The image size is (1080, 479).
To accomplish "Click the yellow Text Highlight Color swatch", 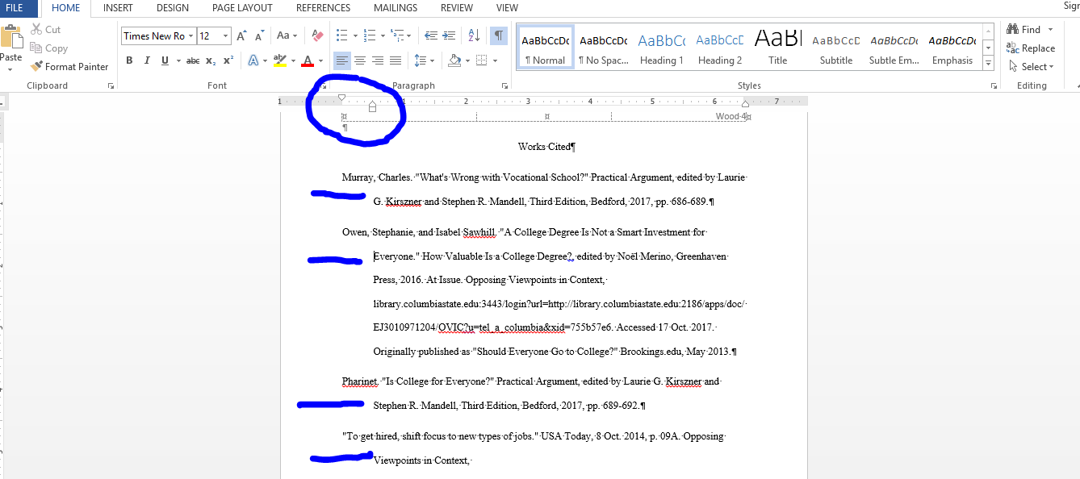I will click(279, 60).
